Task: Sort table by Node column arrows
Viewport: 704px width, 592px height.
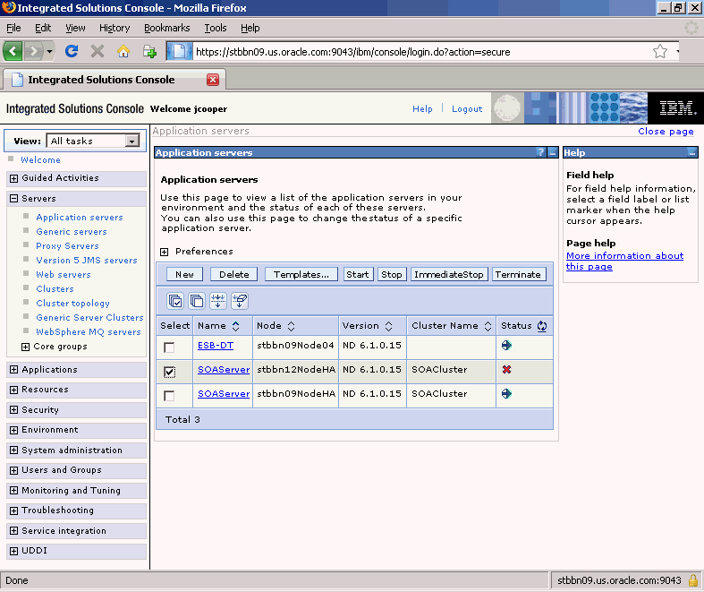Action: coord(291,326)
